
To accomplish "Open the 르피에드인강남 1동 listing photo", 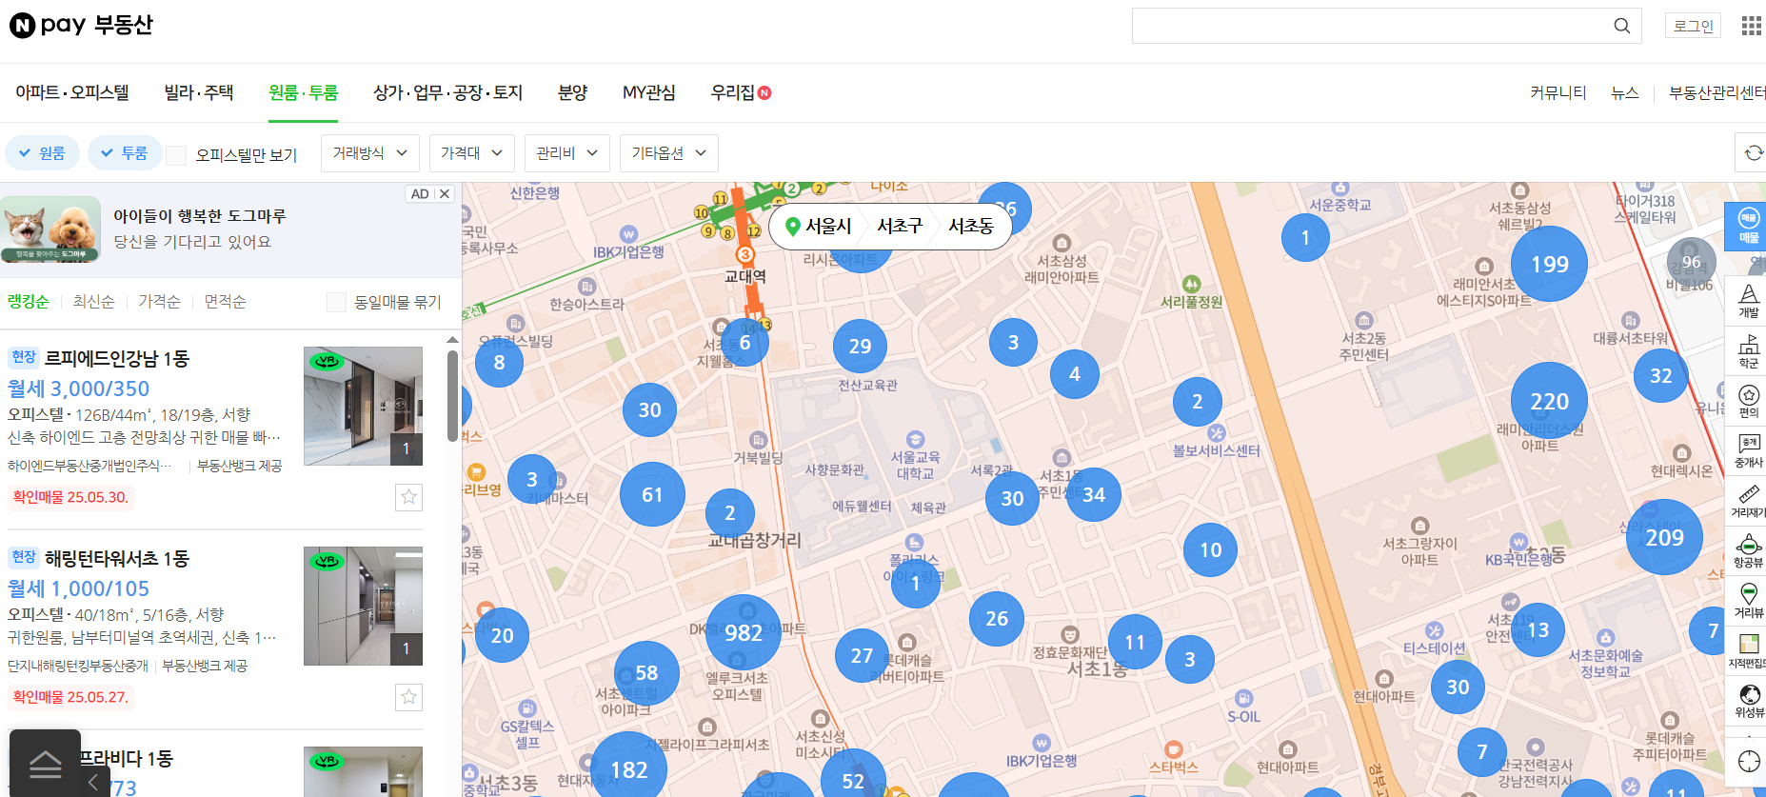I will (x=363, y=406).
